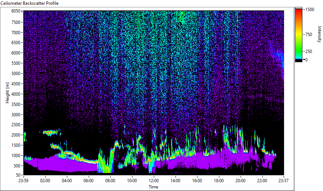Image resolution: width=323 pixels, height=191 pixels.
Task: Click the 1500 intensity scale marker
Action: coord(310,10)
